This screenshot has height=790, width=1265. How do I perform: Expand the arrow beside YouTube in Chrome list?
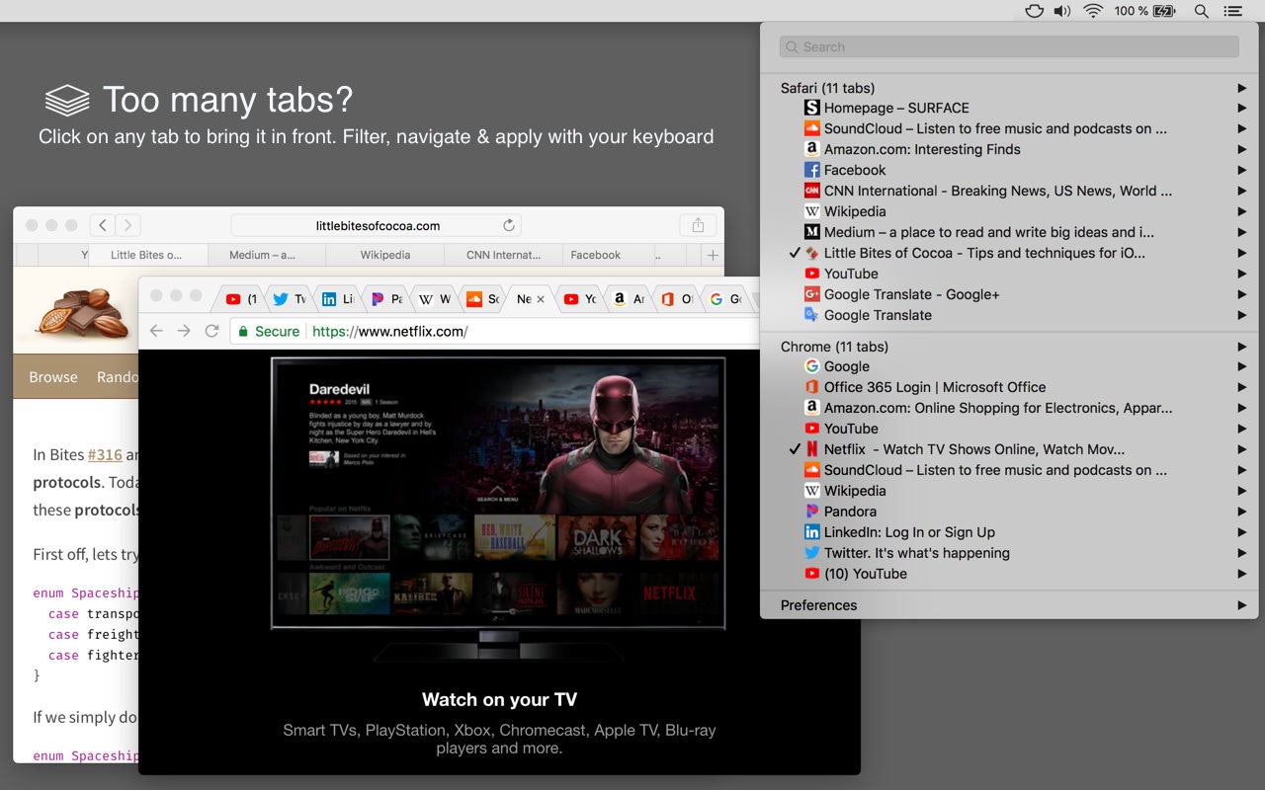point(1242,429)
